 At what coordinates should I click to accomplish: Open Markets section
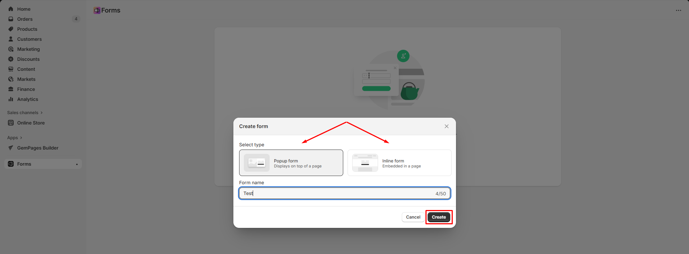[x=43, y=79]
